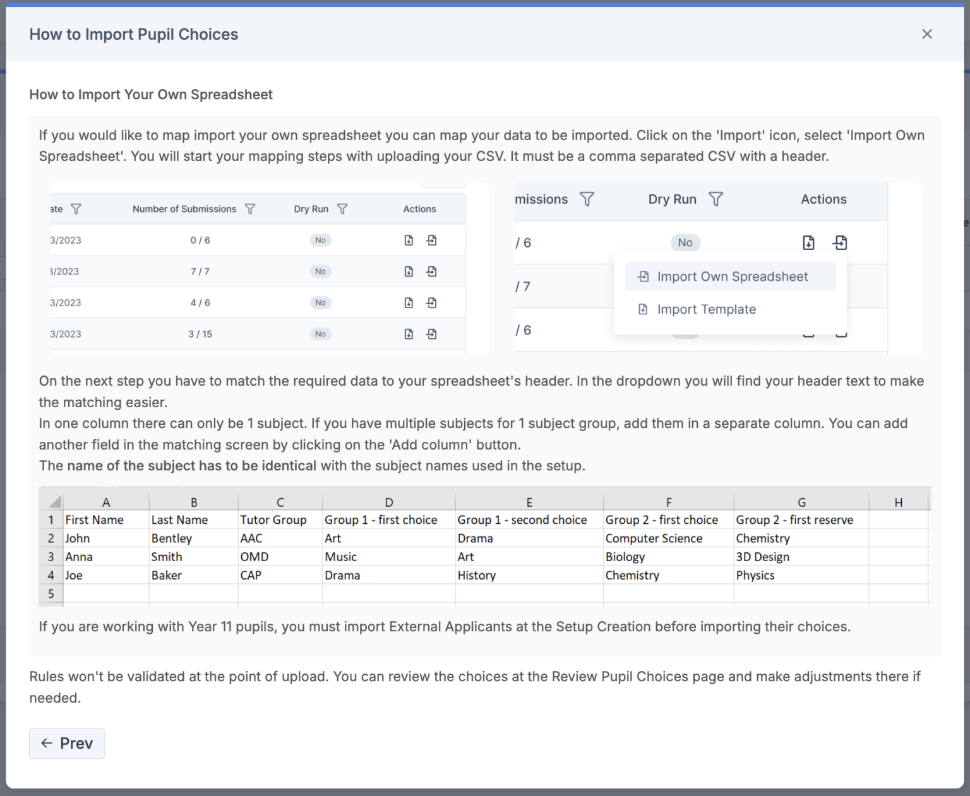The height and width of the screenshot is (796, 970).
Task: Click the new-file icon beside Import Template
Action: click(643, 309)
